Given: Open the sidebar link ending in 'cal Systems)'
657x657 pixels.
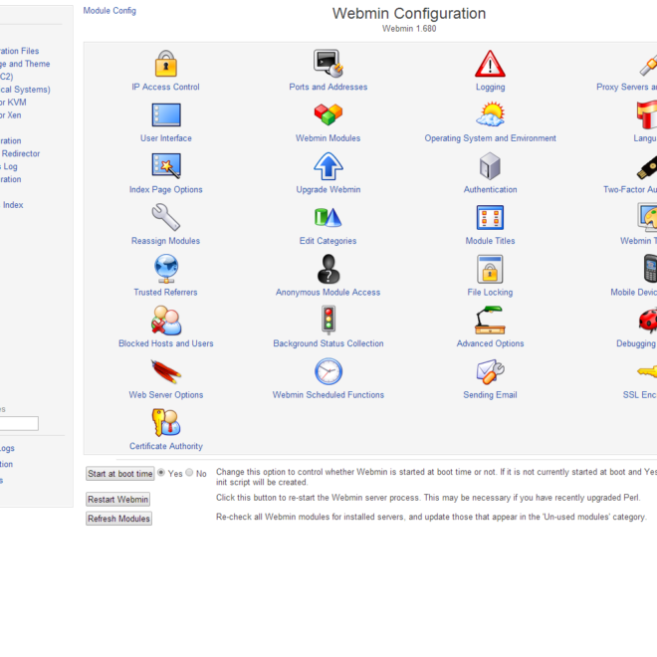Looking at the screenshot, I should point(25,90).
